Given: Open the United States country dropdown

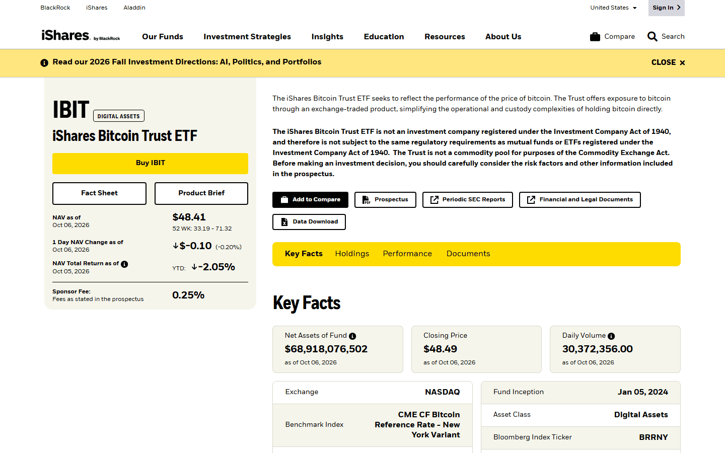Looking at the screenshot, I should click(613, 8).
